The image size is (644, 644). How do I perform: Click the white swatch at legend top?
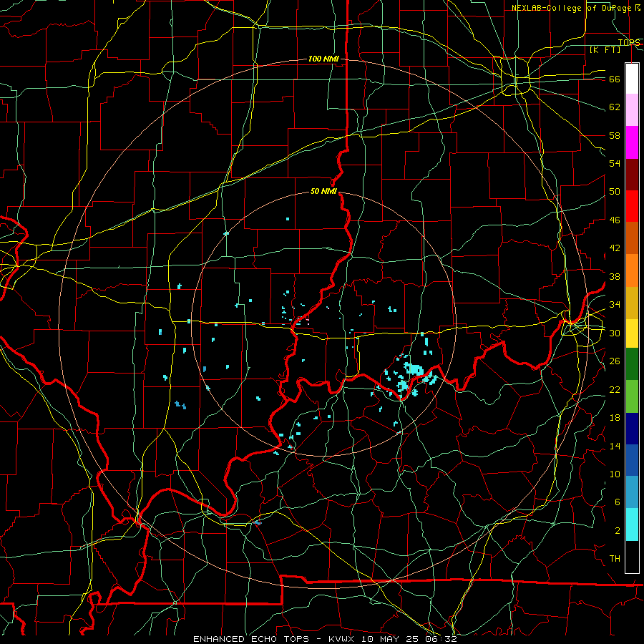(632, 79)
